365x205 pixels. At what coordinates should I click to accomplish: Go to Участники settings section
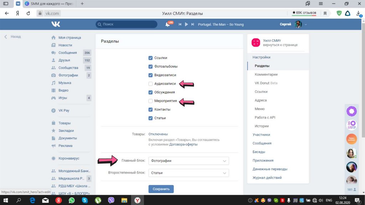pos(261,135)
